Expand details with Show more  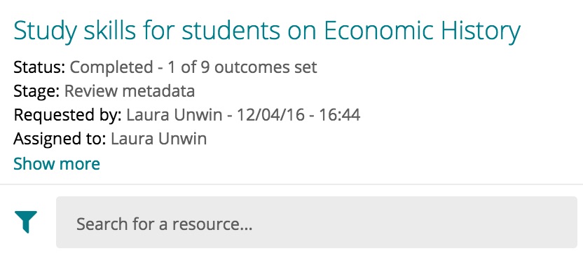point(57,163)
